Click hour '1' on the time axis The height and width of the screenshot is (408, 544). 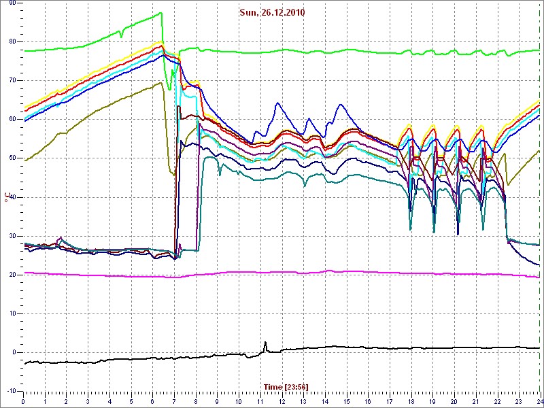pyautogui.click(x=45, y=402)
